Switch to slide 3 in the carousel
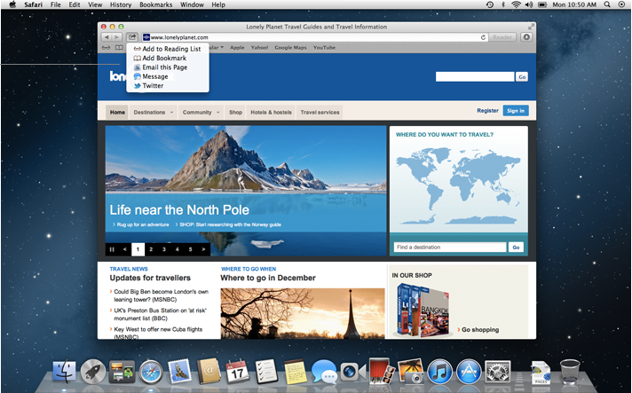Screen dimensions: 632x393 pyautogui.click(x=164, y=249)
